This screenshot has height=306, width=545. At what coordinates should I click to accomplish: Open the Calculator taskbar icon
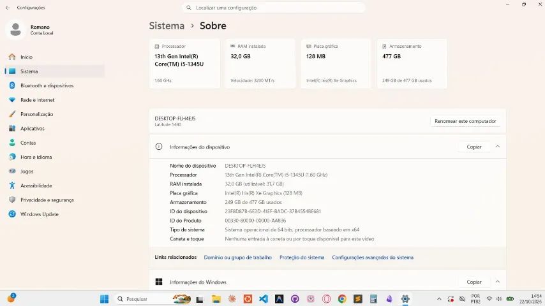373,299
